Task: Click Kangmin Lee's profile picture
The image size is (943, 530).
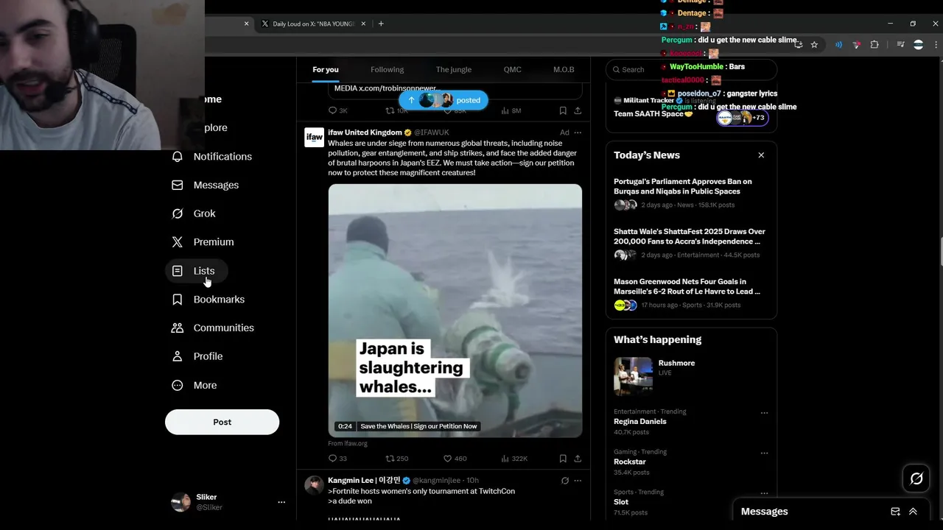Action: pos(314,485)
